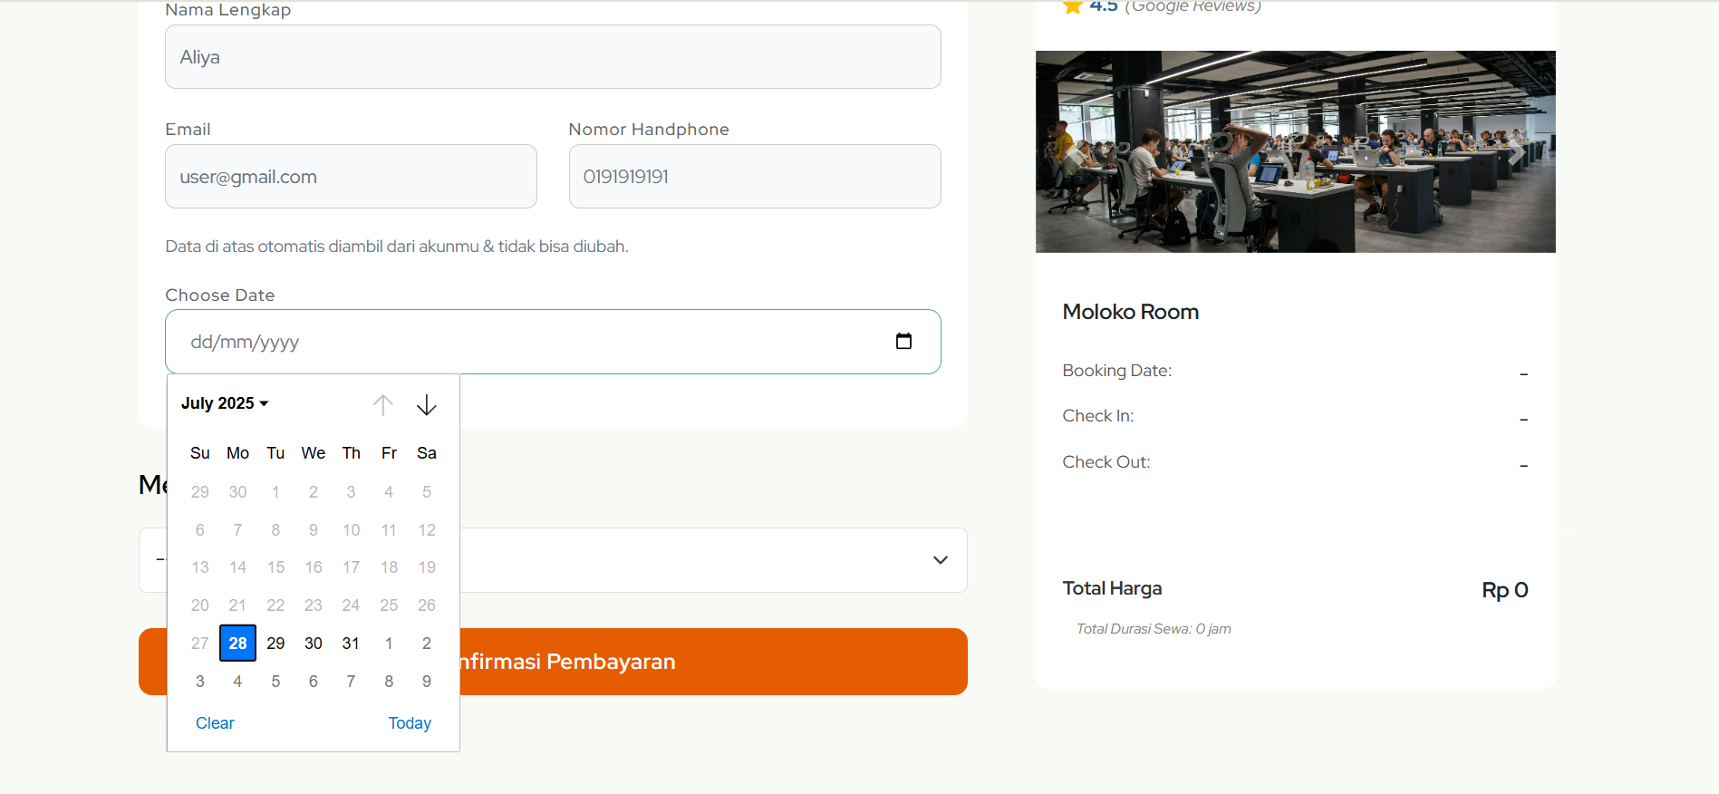
Task: Click the Rp 0 total price
Action: click(x=1505, y=590)
